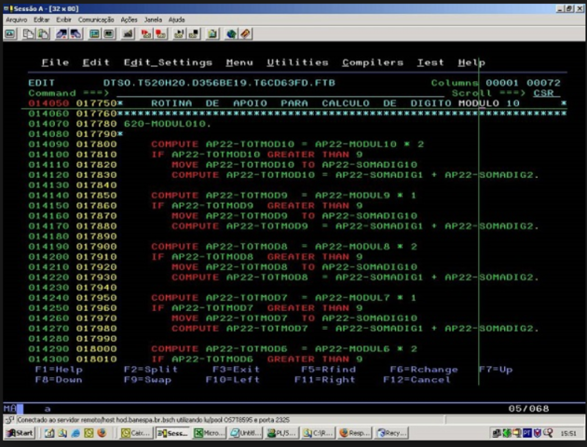Screen dimensions: 587x447
Task: Click the F6=Rchange function key label
Action: [424, 370]
